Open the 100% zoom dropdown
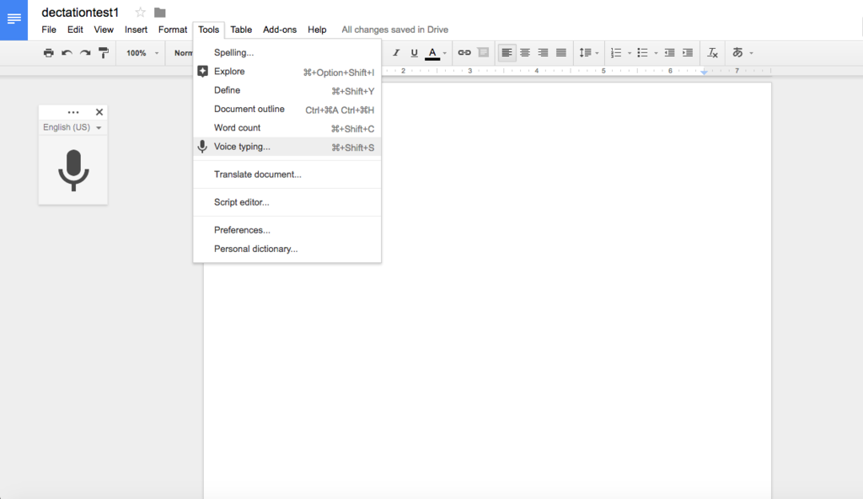This screenshot has height=499, width=863. 142,53
